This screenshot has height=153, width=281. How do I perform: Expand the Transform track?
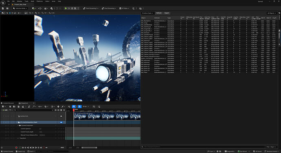[x=18, y=138]
